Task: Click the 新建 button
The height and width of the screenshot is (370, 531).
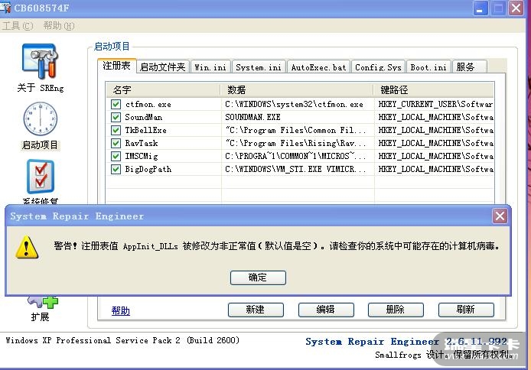Action: (x=256, y=310)
